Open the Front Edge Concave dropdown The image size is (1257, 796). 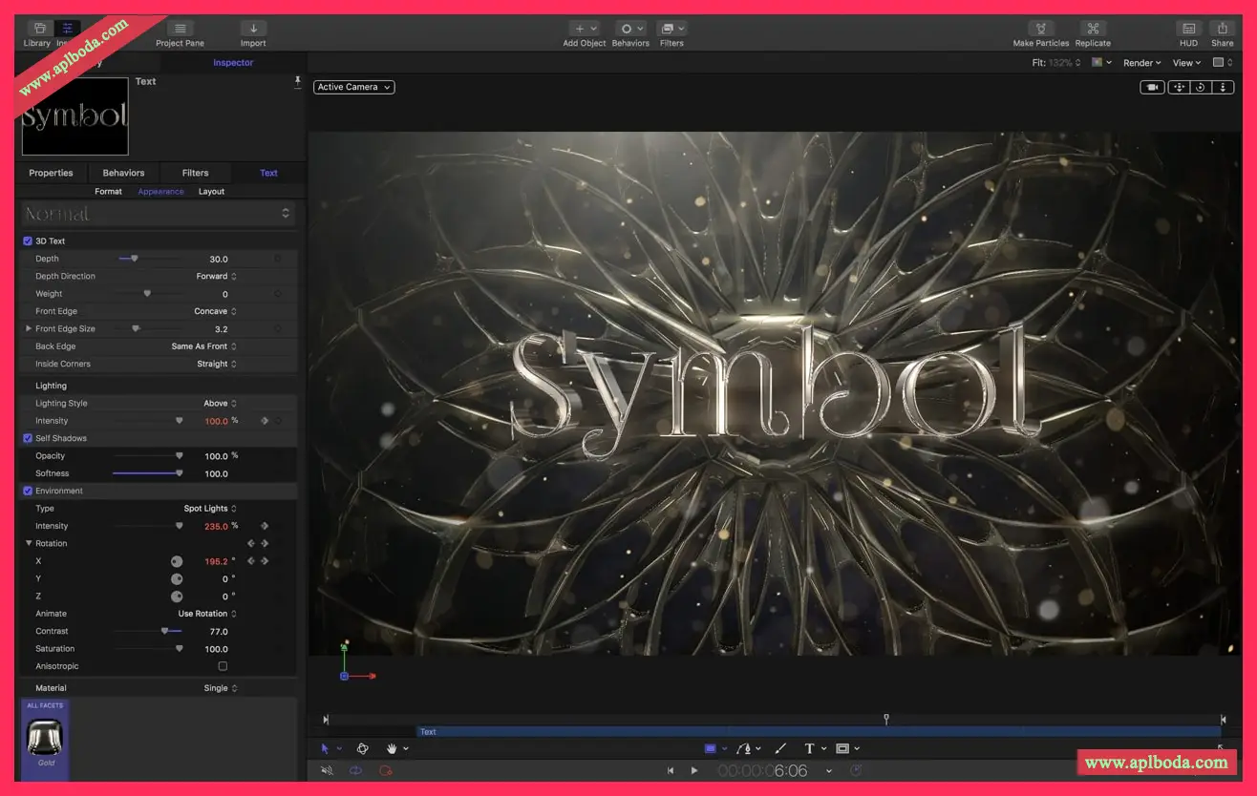click(215, 311)
